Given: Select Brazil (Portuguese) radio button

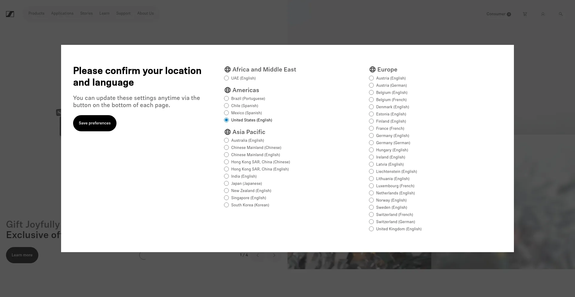Looking at the screenshot, I should 226,99.
